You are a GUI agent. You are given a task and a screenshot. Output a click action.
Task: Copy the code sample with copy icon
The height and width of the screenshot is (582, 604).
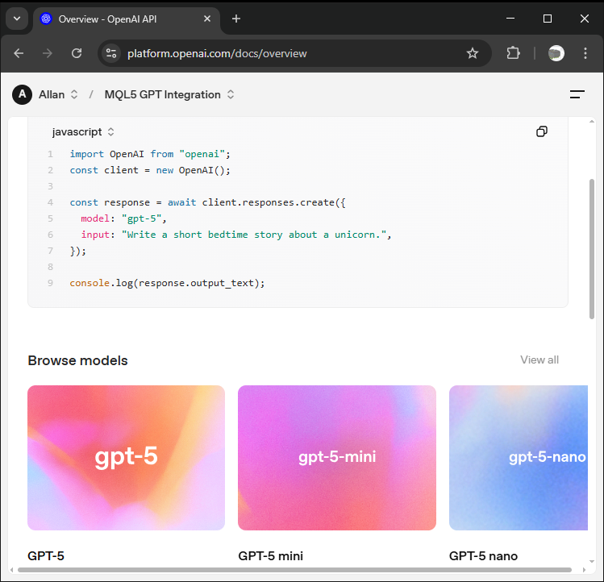542,131
